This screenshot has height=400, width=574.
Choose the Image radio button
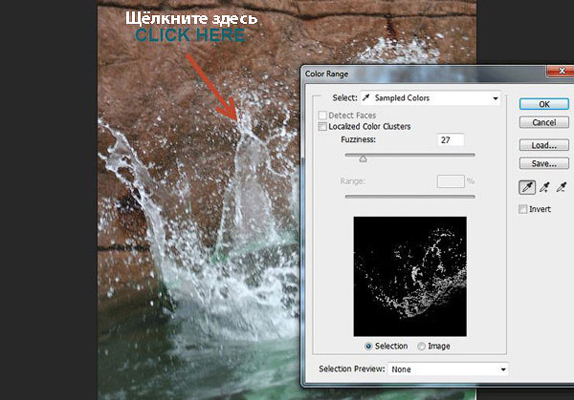422,346
